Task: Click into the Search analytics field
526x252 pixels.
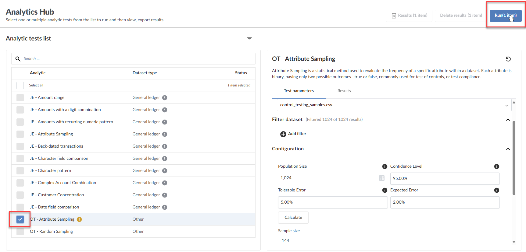Action: pos(133,59)
